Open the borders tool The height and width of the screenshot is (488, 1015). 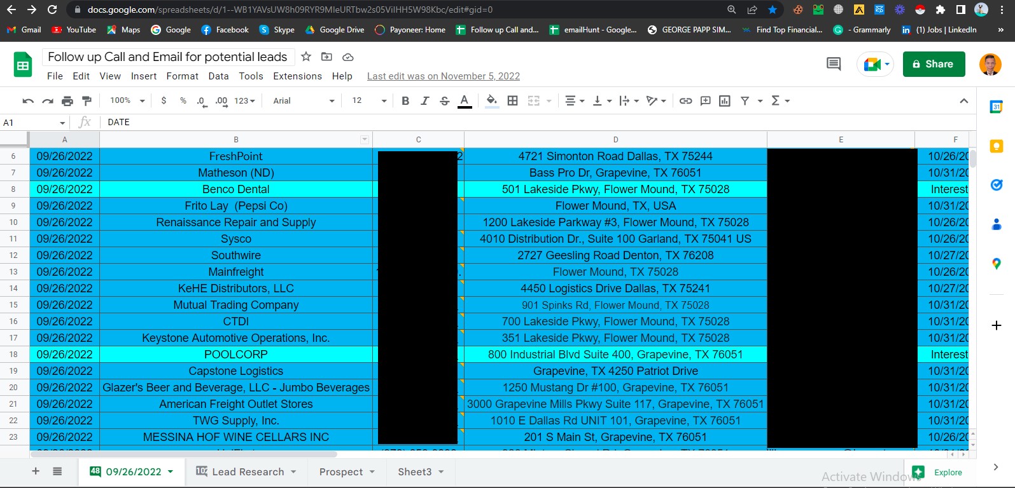[x=513, y=101]
